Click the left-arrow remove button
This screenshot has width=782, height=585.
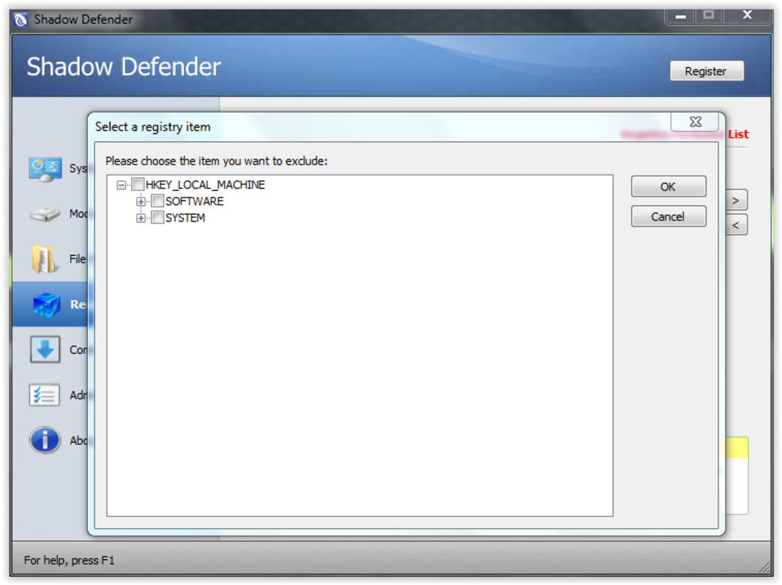click(737, 224)
